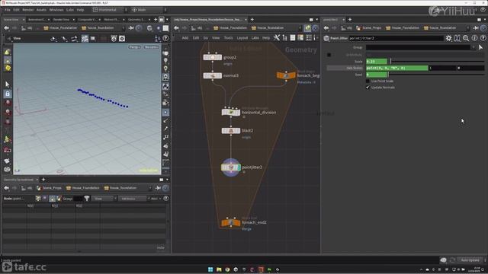Click House_Foundation path in scene view
This screenshot has height=274, width=488.
point(60,28)
